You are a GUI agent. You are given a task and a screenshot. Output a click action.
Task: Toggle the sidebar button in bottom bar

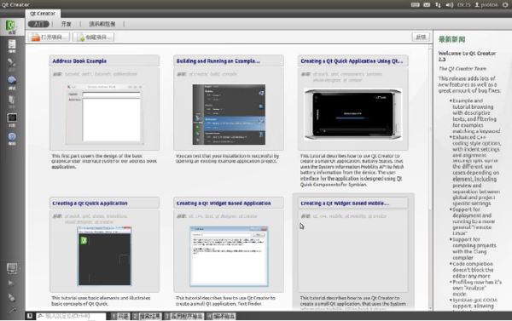[x=30, y=316]
